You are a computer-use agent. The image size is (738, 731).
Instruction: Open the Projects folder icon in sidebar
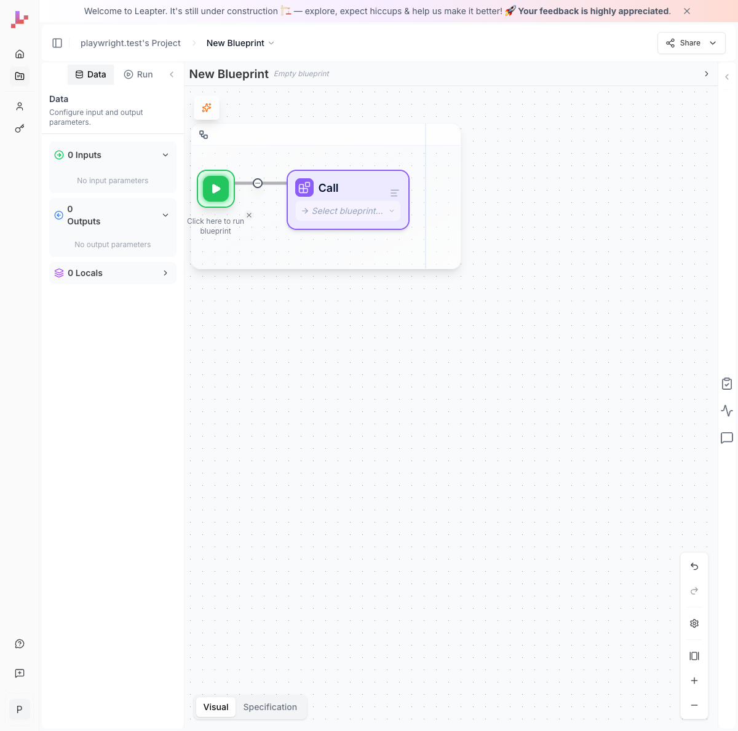19,76
